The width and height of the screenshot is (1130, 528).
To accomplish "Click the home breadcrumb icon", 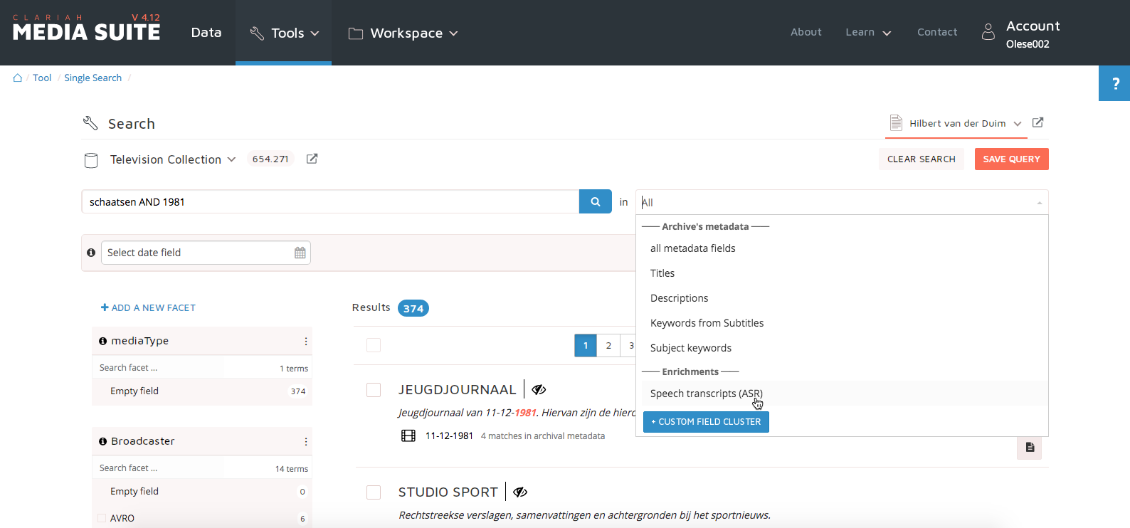I will coord(18,78).
